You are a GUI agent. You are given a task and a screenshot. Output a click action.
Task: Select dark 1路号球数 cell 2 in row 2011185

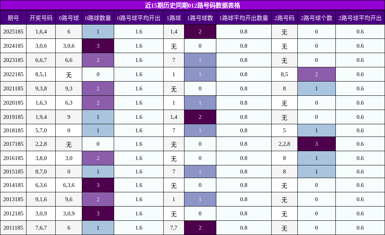200,228
